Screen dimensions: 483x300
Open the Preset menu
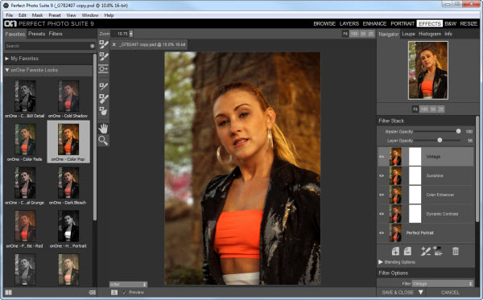(x=55, y=15)
